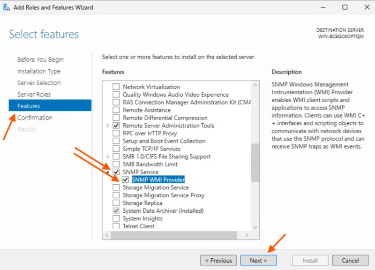Enable Simple TCP/IP Services

click(x=115, y=149)
